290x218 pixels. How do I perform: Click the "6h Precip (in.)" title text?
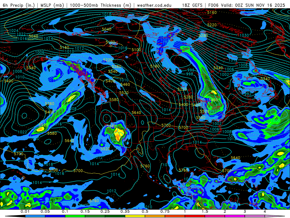[x=19, y=5]
